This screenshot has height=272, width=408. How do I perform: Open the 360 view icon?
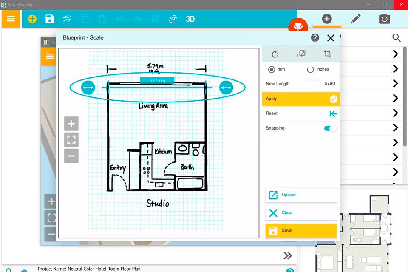(173, 19)
